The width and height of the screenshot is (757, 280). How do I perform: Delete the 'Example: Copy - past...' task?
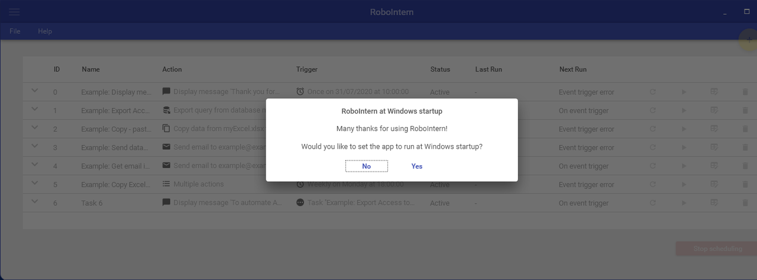pyautogui.click(x=745, y=128)
